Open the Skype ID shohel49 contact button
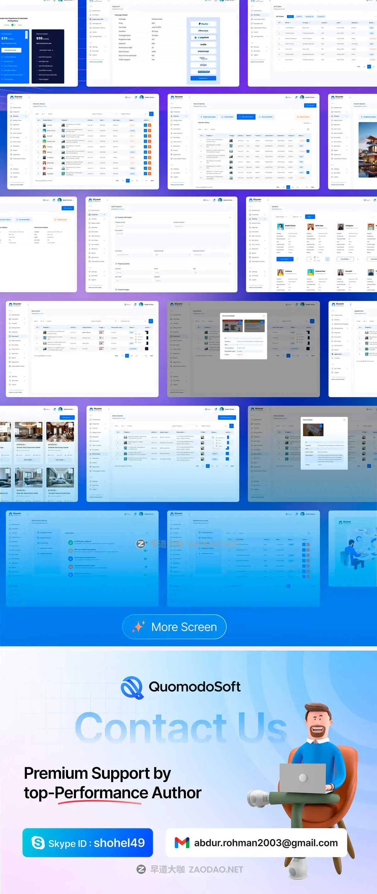 tap(88, 843)
